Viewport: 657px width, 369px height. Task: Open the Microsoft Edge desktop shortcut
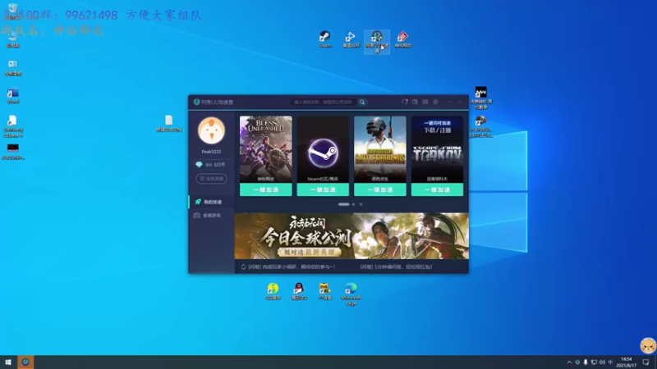click(x=351, y=294)
